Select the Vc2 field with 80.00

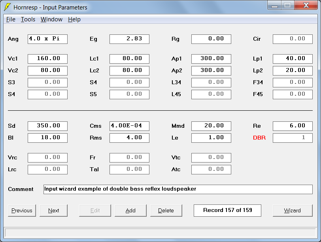click(47, 71)
